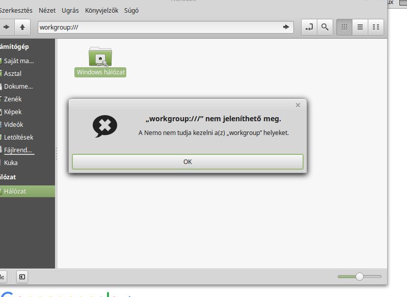
Task: Click the workgroup:/// location field
Action: tap(166, 27)
